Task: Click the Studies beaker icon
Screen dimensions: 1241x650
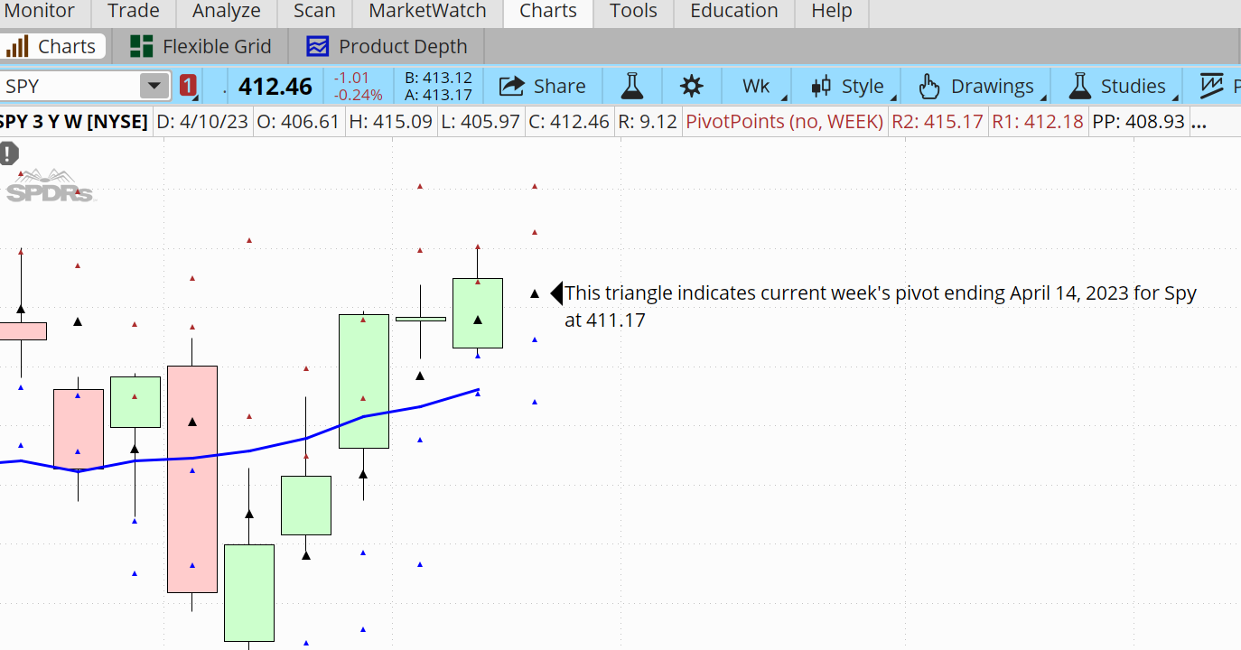Action: [x=1079, y=86]
